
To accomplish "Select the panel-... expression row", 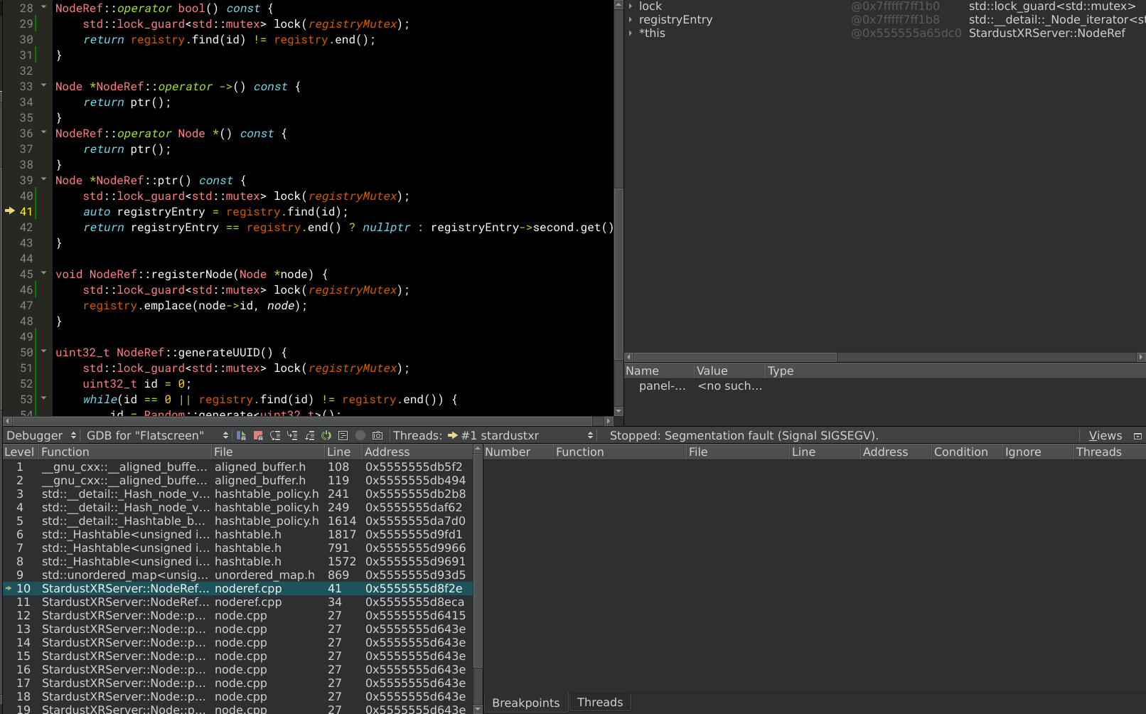I will 884,385.
